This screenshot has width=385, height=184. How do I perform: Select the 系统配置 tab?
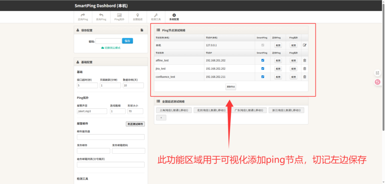coord(174,17)
